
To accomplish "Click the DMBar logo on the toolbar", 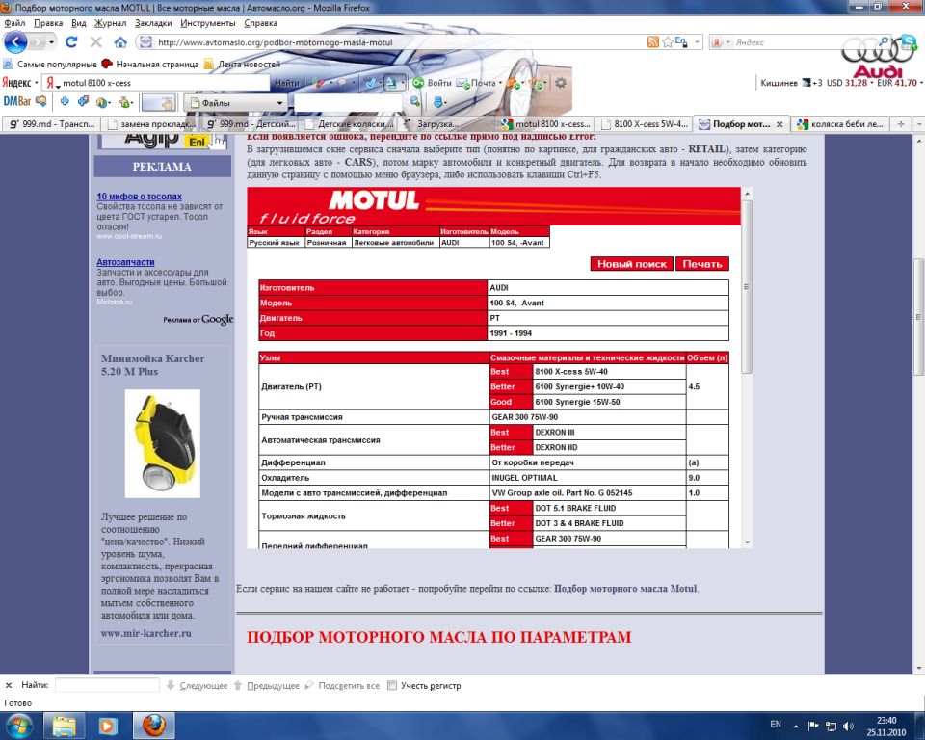I will tap(17, 101).
